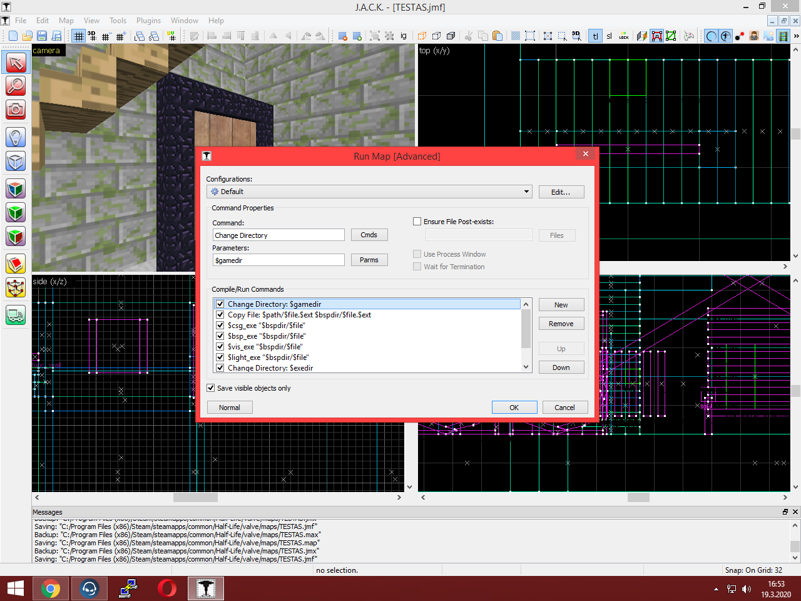801x601 pixels.
Task: Disable the $bsp_exe command checkbox
Action: 220,336
